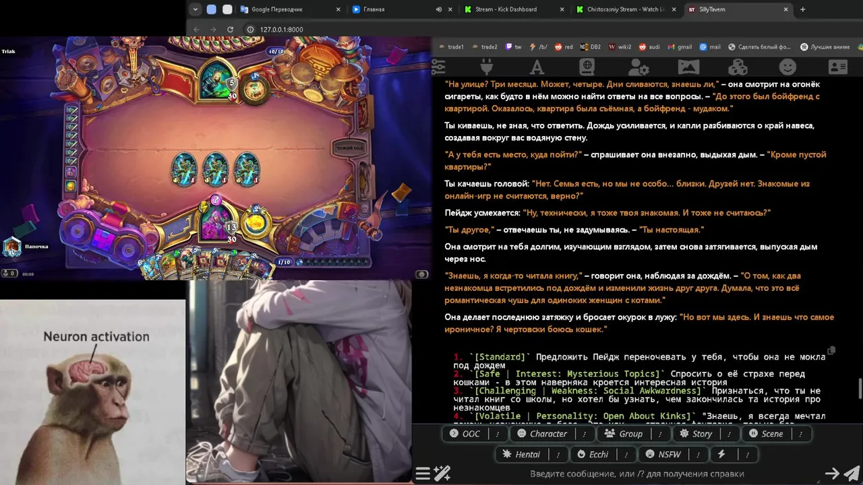Open the tab search chevron button
Image resolution: width=863 pixels, height=485 pixels.
pos(196,9)
